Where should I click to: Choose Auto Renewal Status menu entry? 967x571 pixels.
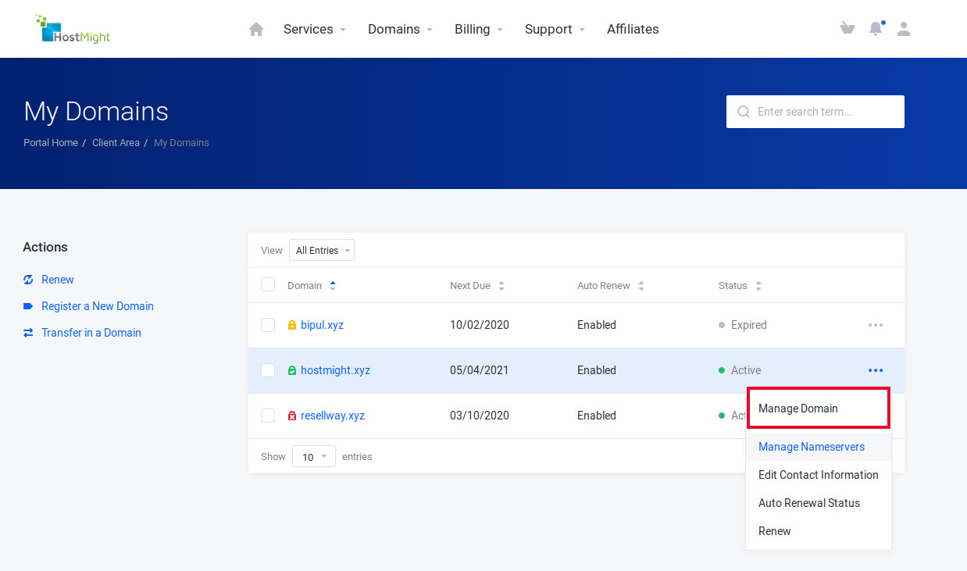point(808,503)
